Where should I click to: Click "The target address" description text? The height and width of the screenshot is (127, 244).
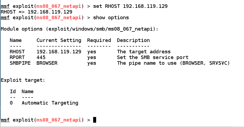(144, 52)
